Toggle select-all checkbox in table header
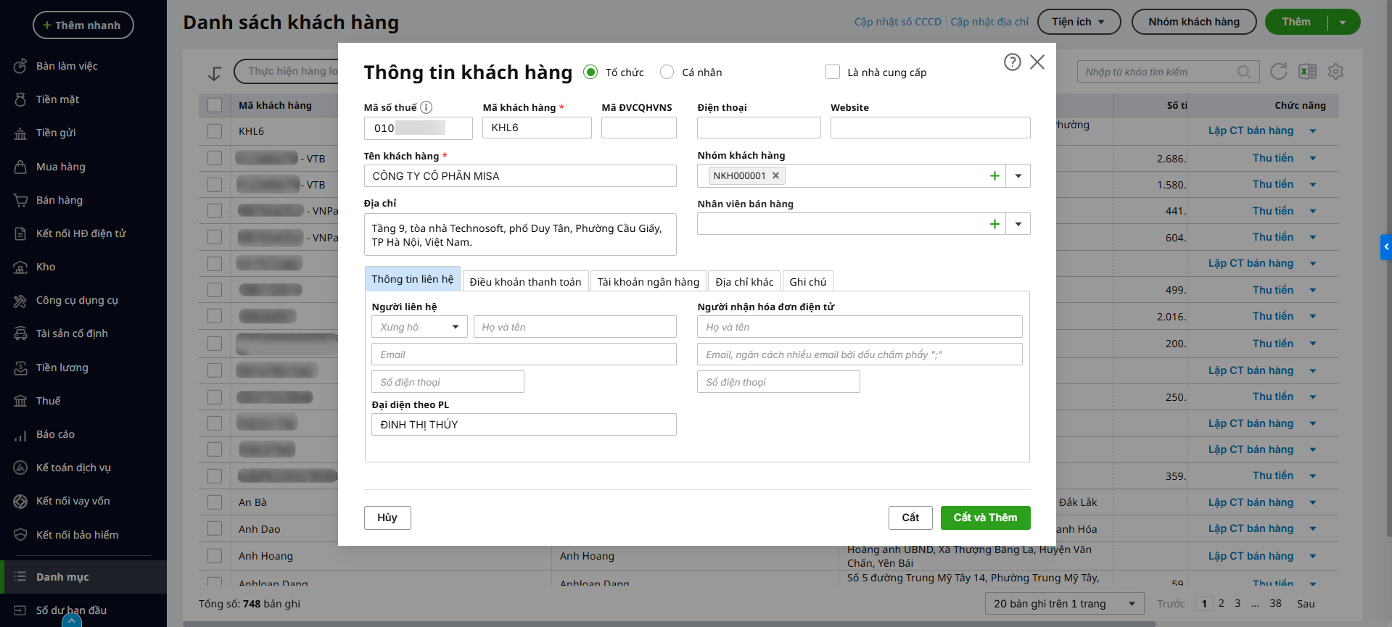 (215, 105)
